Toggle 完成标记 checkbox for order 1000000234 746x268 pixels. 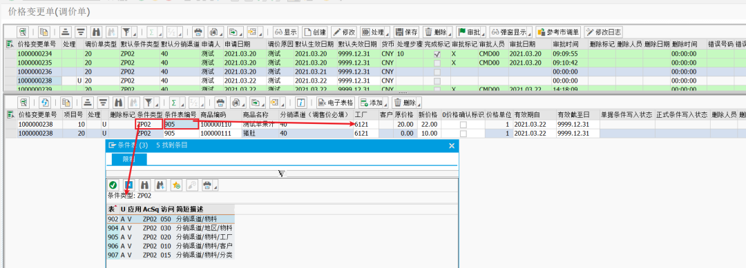click(437, 54)
